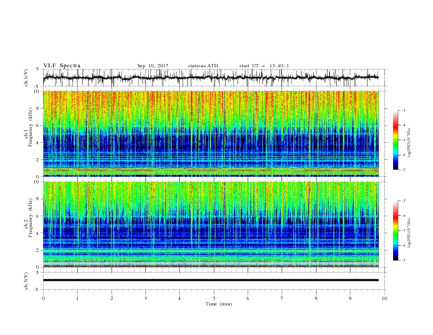Click the "6" kHz tick on ch.2 axis
The image size is (433, 335).
[39, 216]
